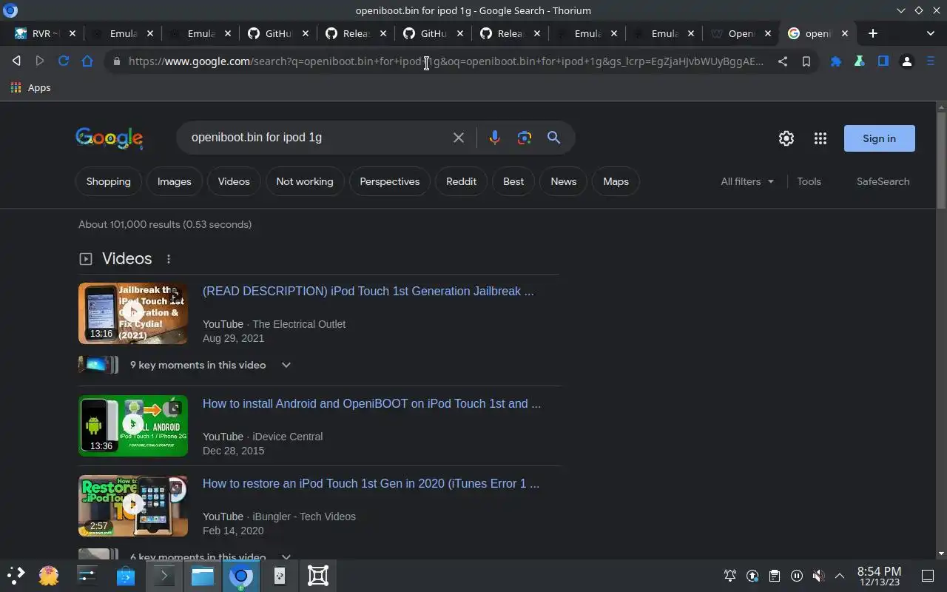Expand the All filters dropdown
Screen dimensions: 947x592
(x=747, y=181)
